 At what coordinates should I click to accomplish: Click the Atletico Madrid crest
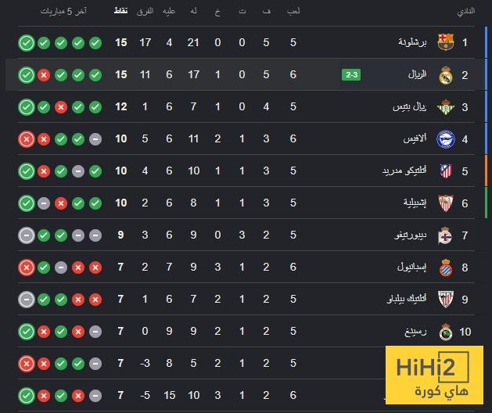[446, 171]
